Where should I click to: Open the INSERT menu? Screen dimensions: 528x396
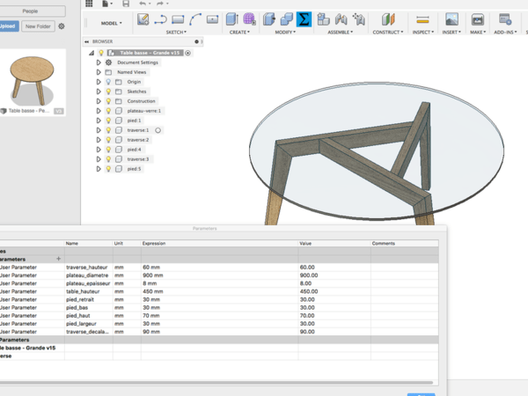(451, 32)
